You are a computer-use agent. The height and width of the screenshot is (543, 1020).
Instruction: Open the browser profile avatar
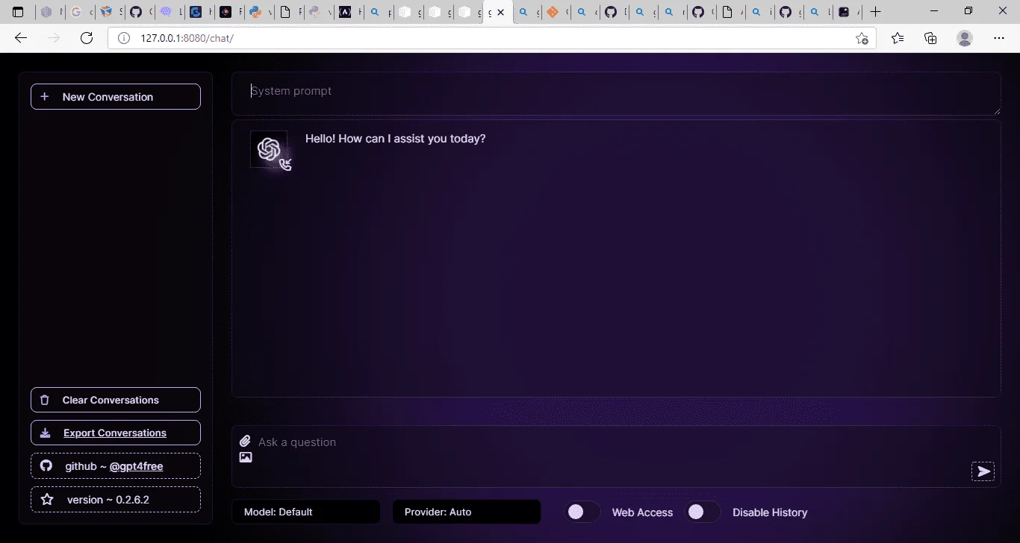point(965,38)
